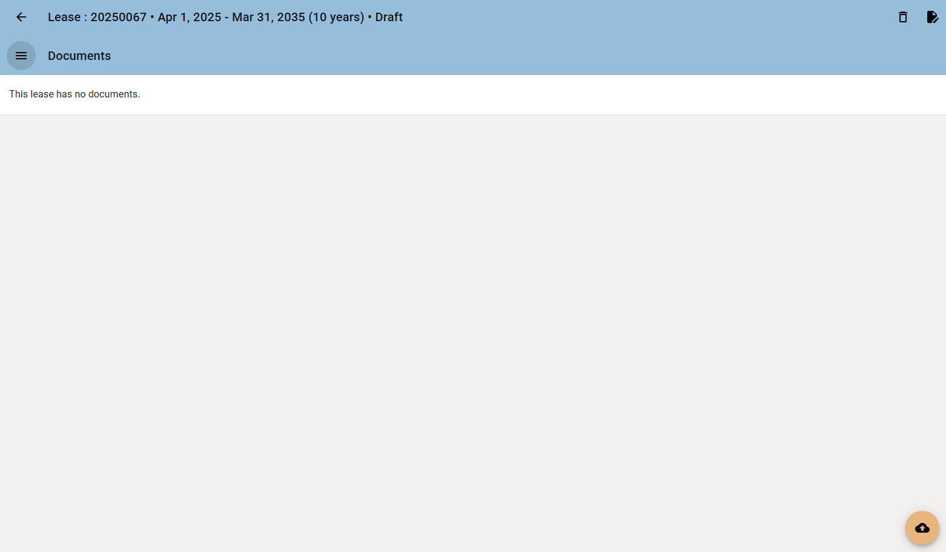Click the Documents section heading

[79, 56]
